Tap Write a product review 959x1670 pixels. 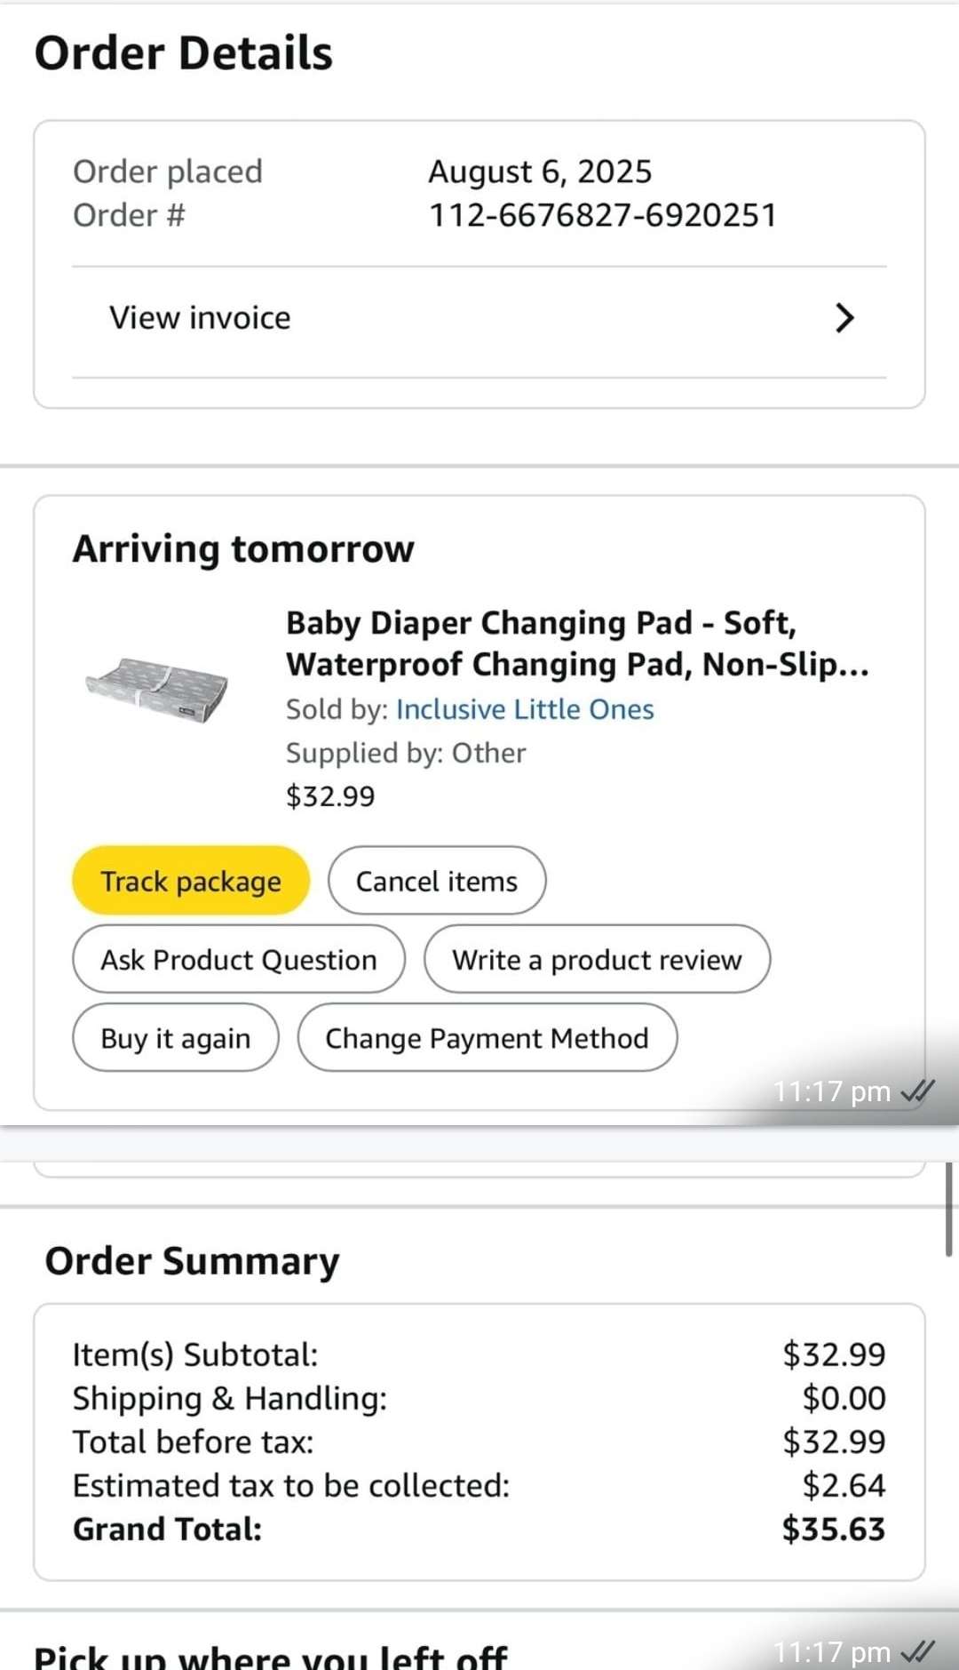(597, 960)
